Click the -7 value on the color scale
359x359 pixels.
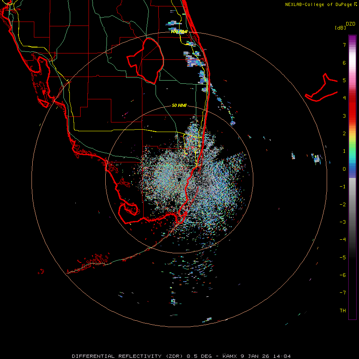pos(343,293)
